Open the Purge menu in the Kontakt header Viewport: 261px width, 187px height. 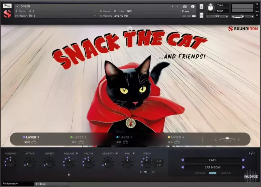pyautogui.click(x=186, y=11)
